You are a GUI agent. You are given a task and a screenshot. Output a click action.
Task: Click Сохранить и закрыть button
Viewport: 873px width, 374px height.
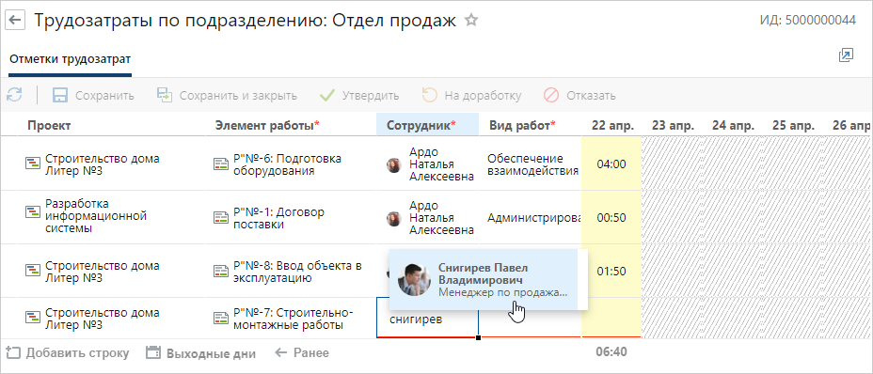tap(227, 95)
